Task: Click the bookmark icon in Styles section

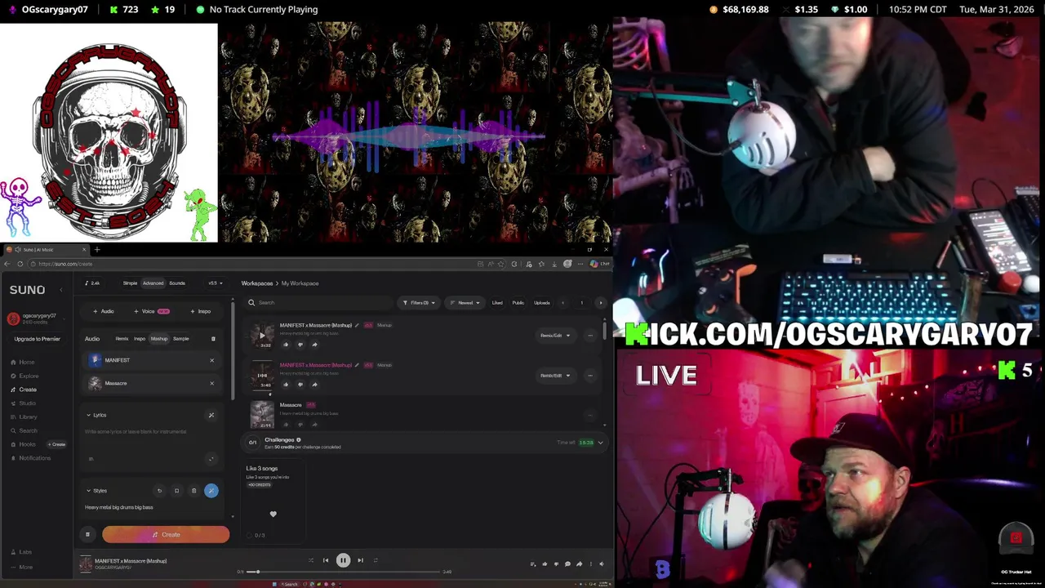Action: (x=176, y=491)
